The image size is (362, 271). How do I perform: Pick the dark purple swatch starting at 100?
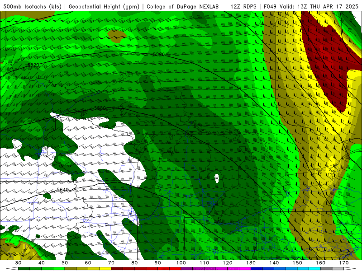(x=187, y=269)
